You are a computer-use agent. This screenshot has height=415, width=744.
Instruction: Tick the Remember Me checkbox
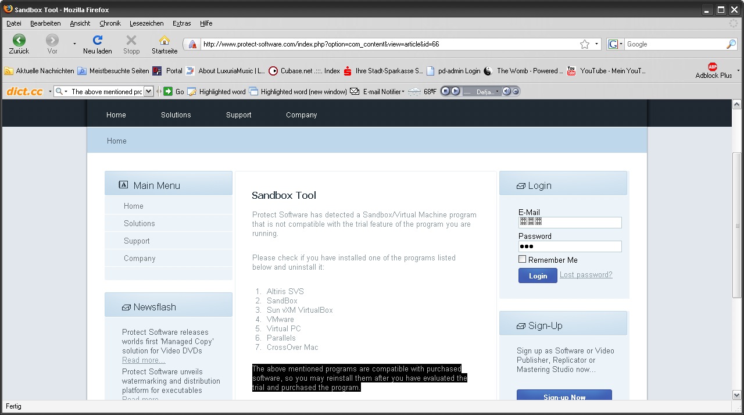(x=522, y=259)
